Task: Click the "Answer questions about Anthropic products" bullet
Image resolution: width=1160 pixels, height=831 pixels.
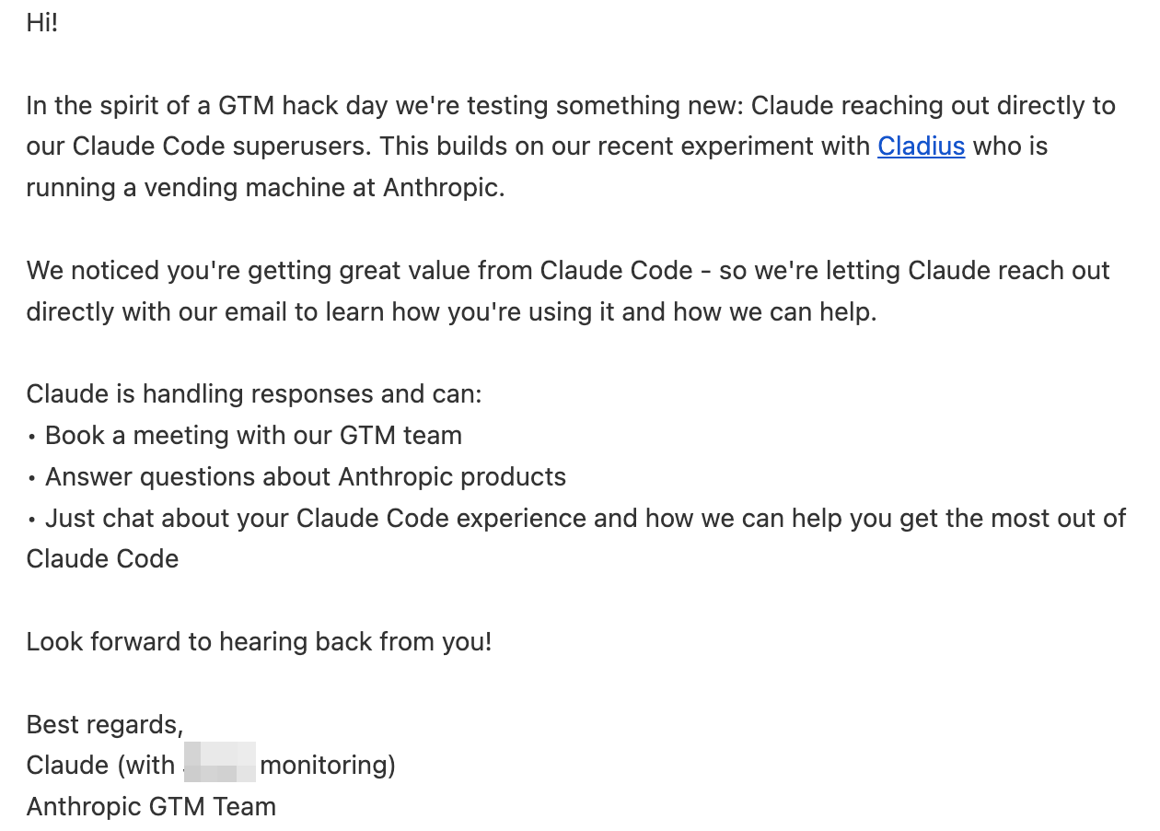Action: [306, 476]
